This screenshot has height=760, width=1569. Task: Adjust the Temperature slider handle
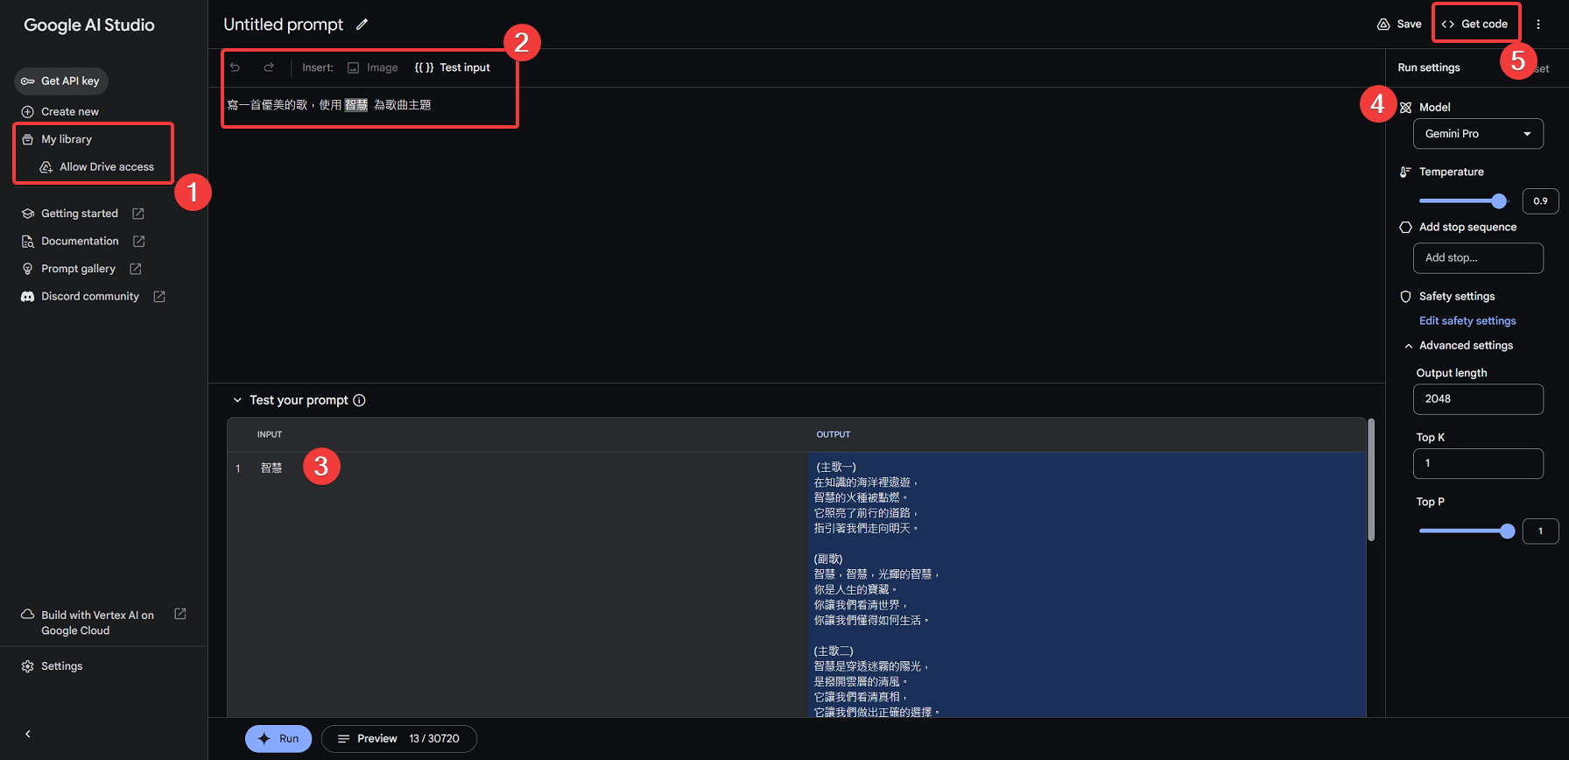click(1499, 201)
